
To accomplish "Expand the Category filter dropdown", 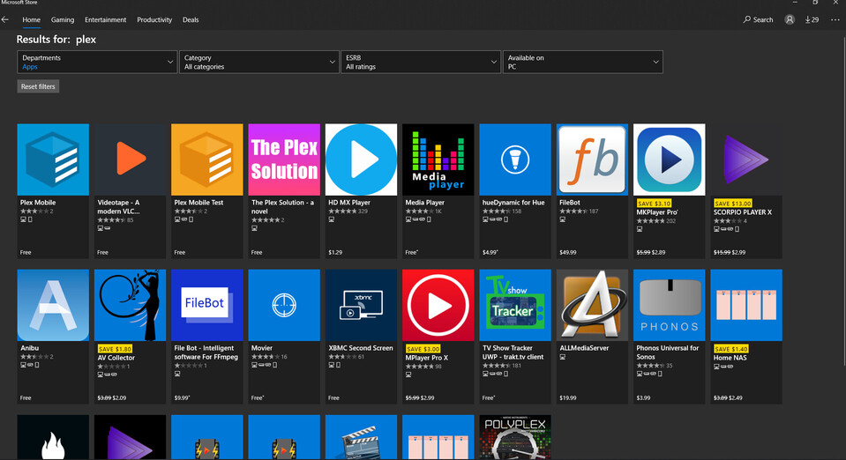I will 259,62.
